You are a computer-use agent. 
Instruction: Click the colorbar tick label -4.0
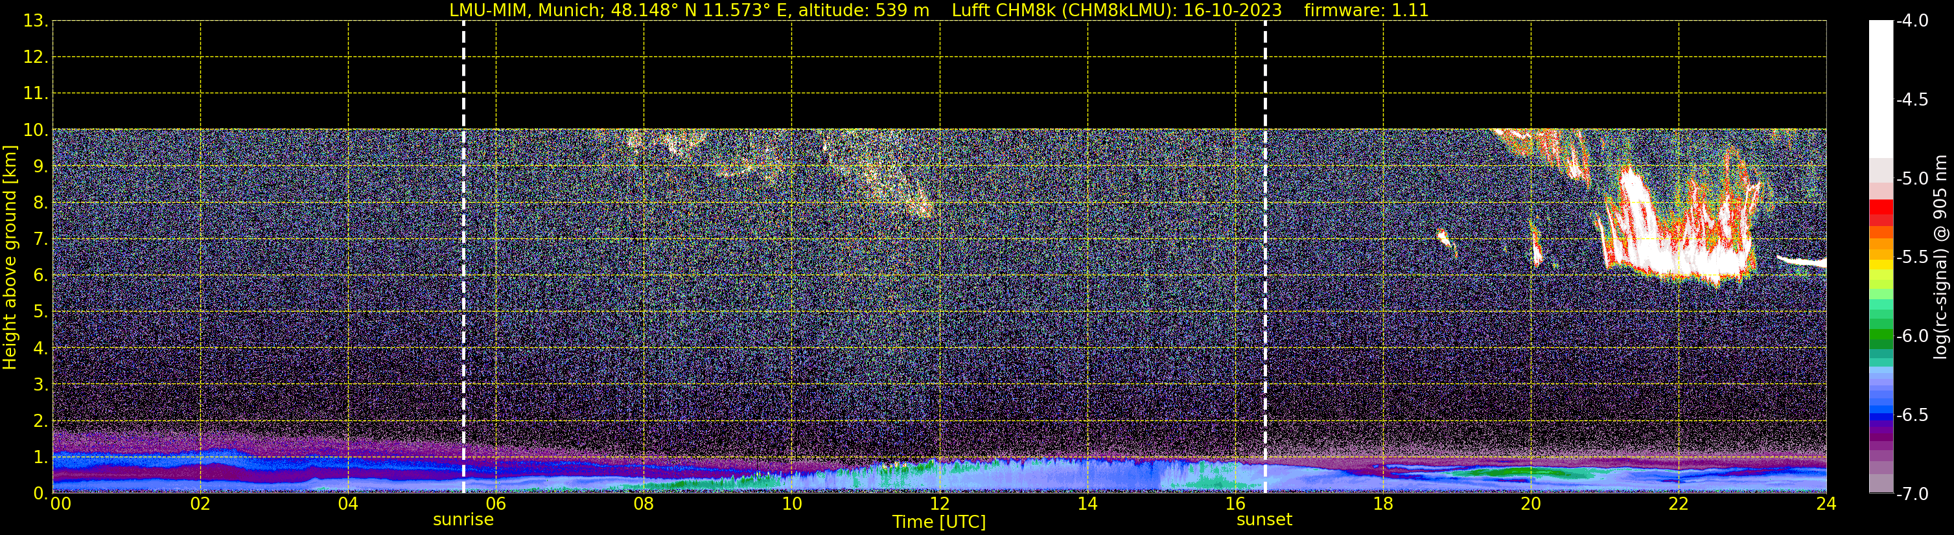point(1911,21)
